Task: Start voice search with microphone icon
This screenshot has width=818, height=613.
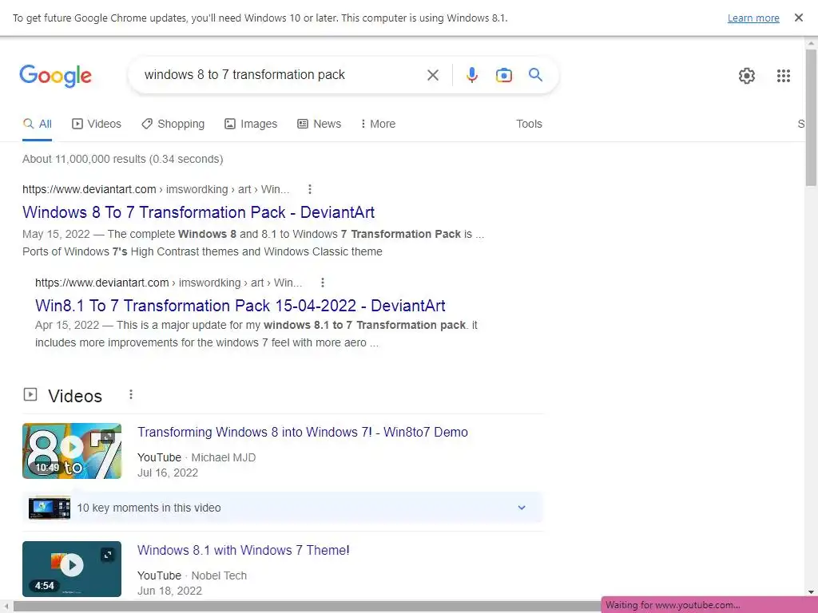Action: click(x=471, y=75)
